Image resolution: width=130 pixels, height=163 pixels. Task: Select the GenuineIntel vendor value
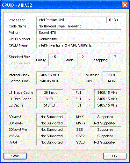[x=79, y=39]
